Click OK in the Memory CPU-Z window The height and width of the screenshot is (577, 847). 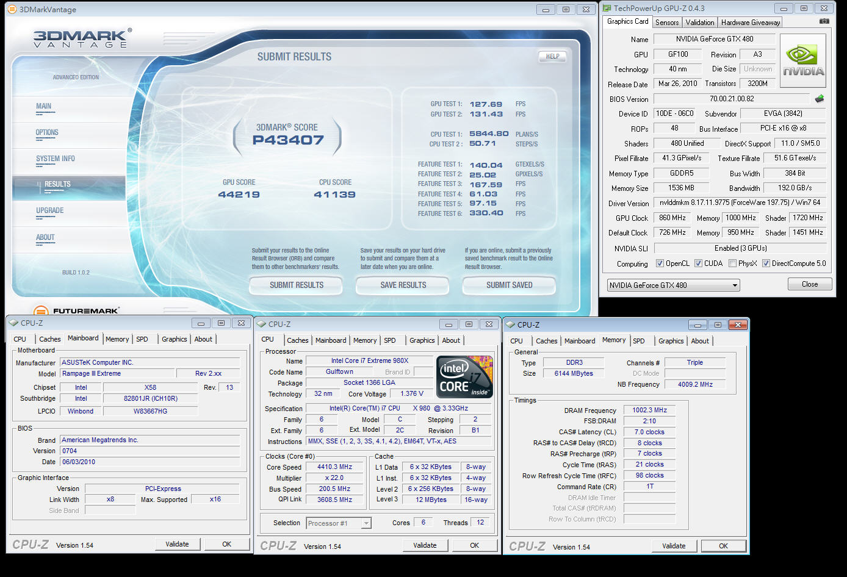point(723,546)
